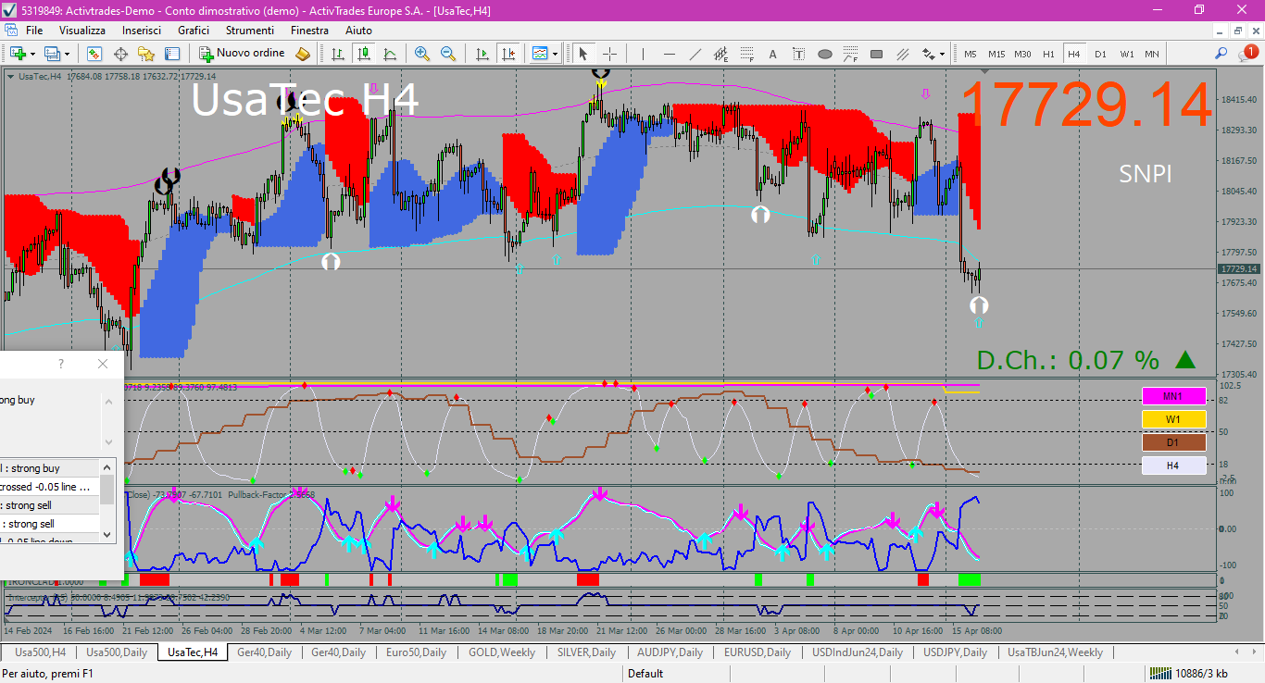The height and width of the screenshot is (683, 1265).
Task: Toggle chart auto scroll
Action: pyautogui.click(x=482, y=54)
